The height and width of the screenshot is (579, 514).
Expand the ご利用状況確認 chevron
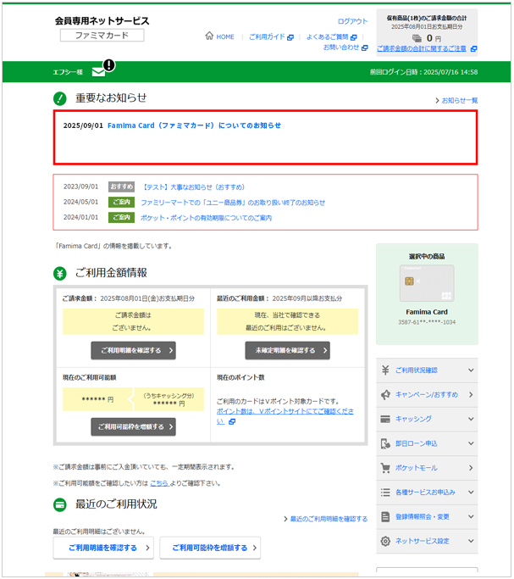(x=471, y=370)
